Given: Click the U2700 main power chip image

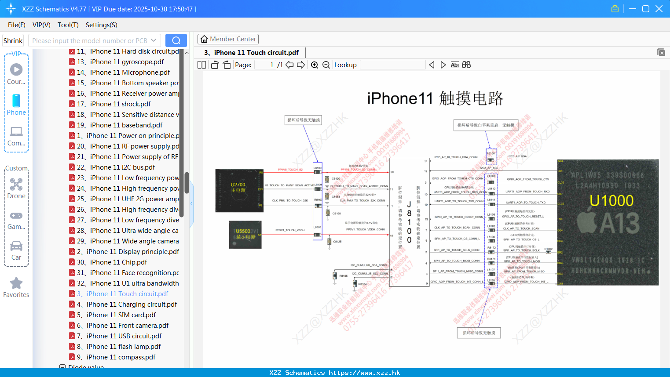Looking at the screenshot, I should tap(239, 190).
